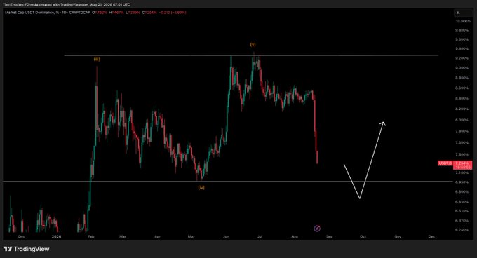Click the 6.370% price axis label

[x=462, y=221]
